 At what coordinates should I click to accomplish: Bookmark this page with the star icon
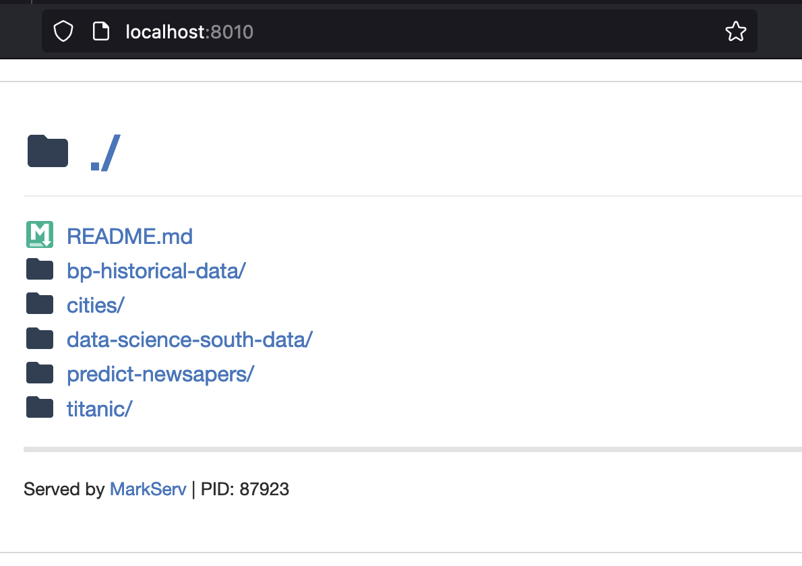[x=735, y=31]
